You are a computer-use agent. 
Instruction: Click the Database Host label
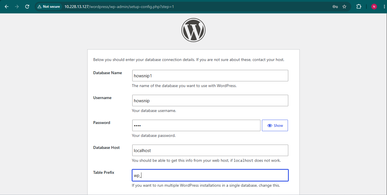point(106,147)
